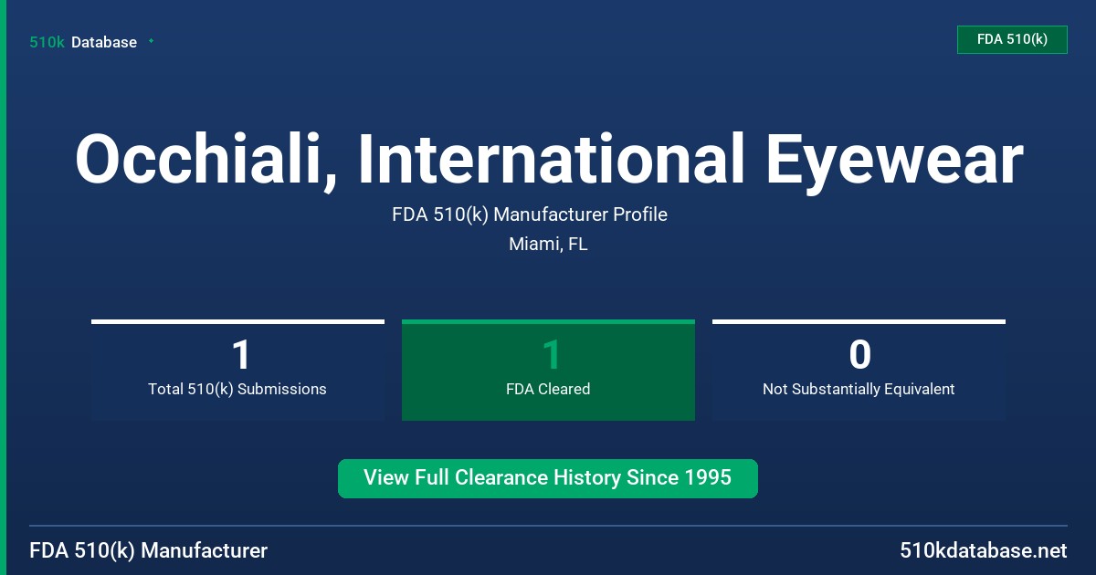Open the Total 510(k) Submissions card
Image resolution: width=1096 pixels, height=575 pixels.
click(x=237, y=370)
